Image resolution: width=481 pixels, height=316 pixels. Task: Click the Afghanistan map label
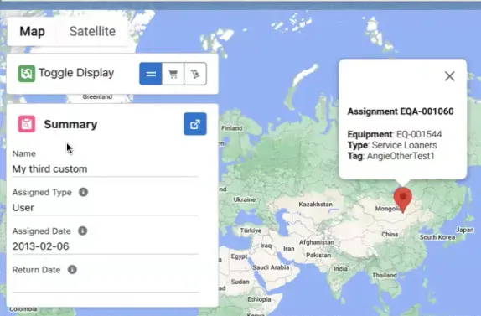pyautogui.click(x=317, y=242)
